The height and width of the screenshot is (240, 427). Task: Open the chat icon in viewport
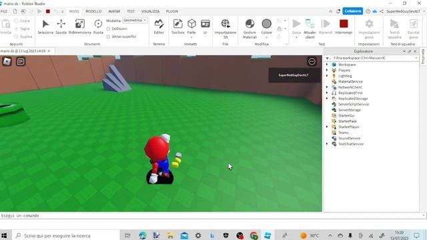point(21,61)
